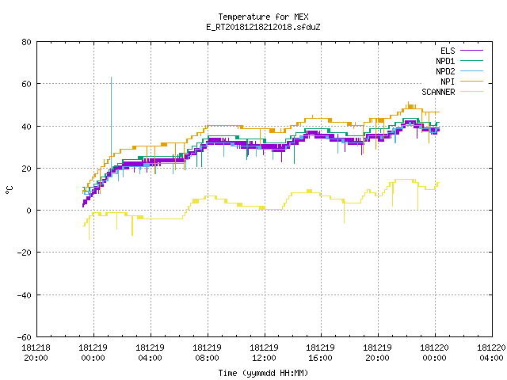Click the y-axis tick label -40
The width and height of the screenshot is (507, 380).
pyautogui.click(x=25, y=295)
